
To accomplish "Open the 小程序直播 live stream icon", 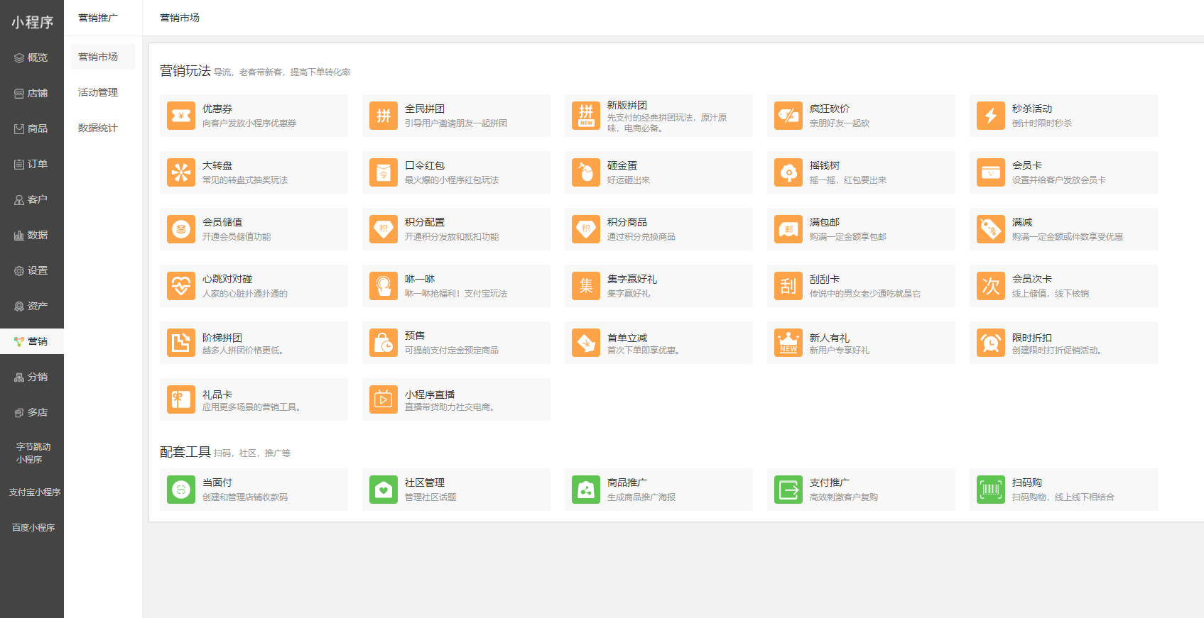I will tap(384, 399).
